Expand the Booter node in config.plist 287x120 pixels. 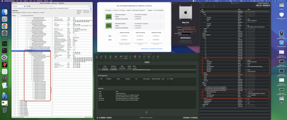(202, 34)
